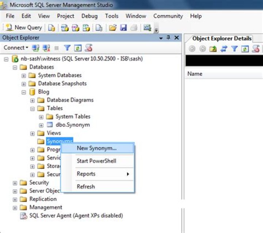Open the Project menu
This screenshot has width=263, height=233.
coord(66,16)
